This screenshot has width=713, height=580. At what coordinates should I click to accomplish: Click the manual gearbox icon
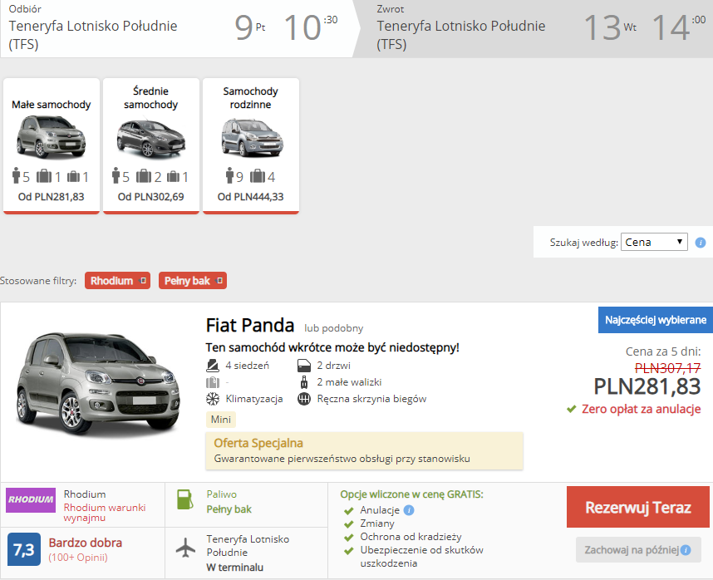click(x=304, y=399)
